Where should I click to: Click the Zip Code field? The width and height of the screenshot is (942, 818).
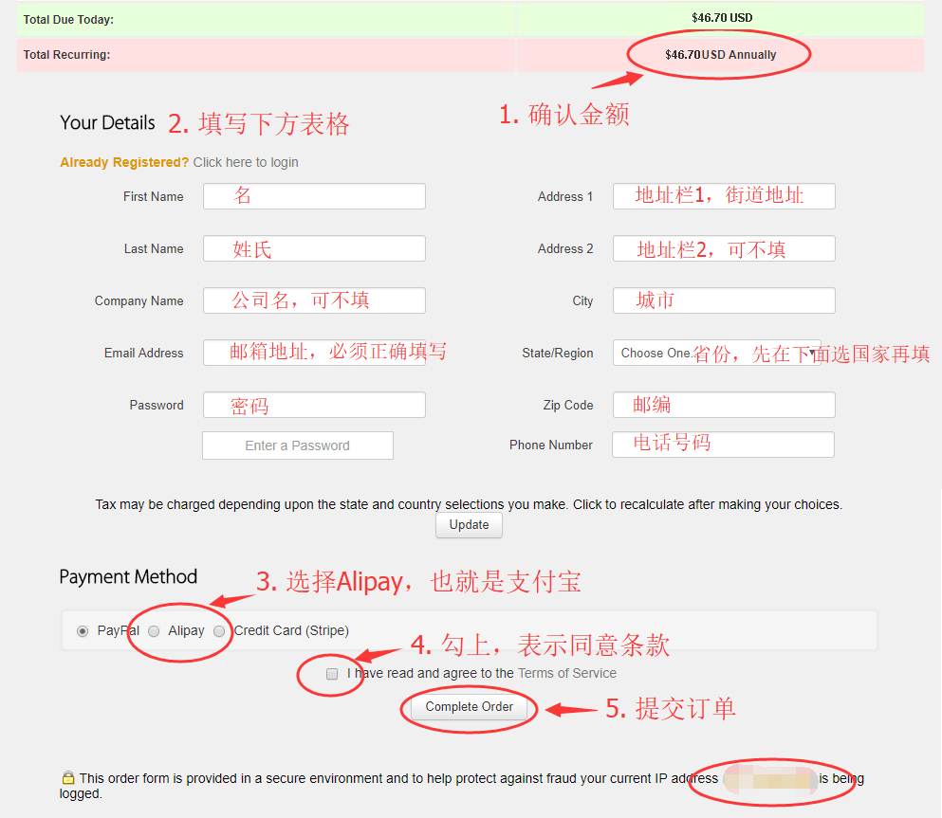[724, 405]
